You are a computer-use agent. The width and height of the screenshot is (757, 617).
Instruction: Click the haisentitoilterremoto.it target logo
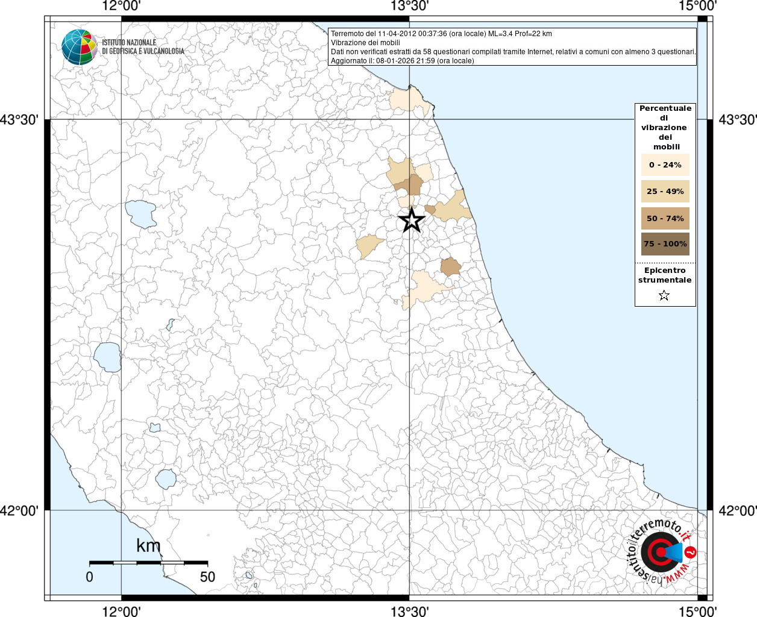click(x=662, y=552)
